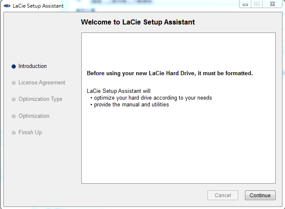Screen dimensions: 285x209
Task: Click the gray License Agreement step bullet
Action: click(14, 83)
